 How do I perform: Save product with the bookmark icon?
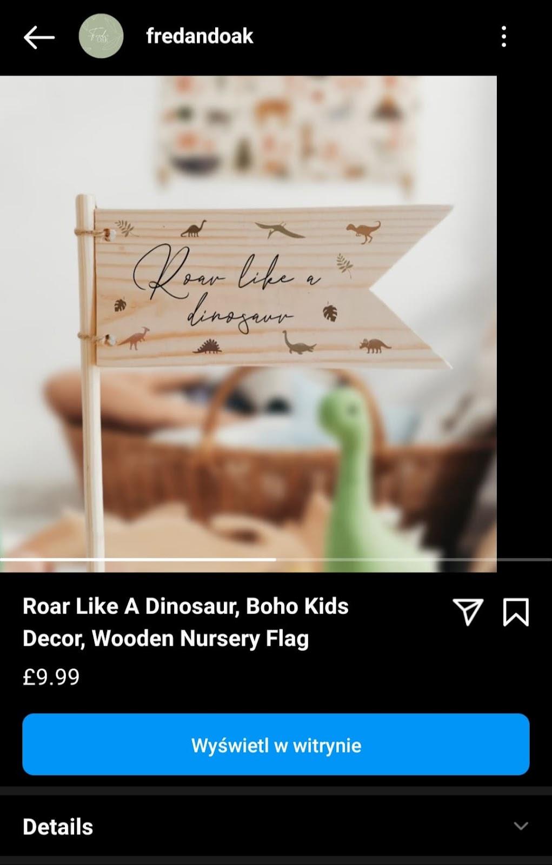(516, 612)
